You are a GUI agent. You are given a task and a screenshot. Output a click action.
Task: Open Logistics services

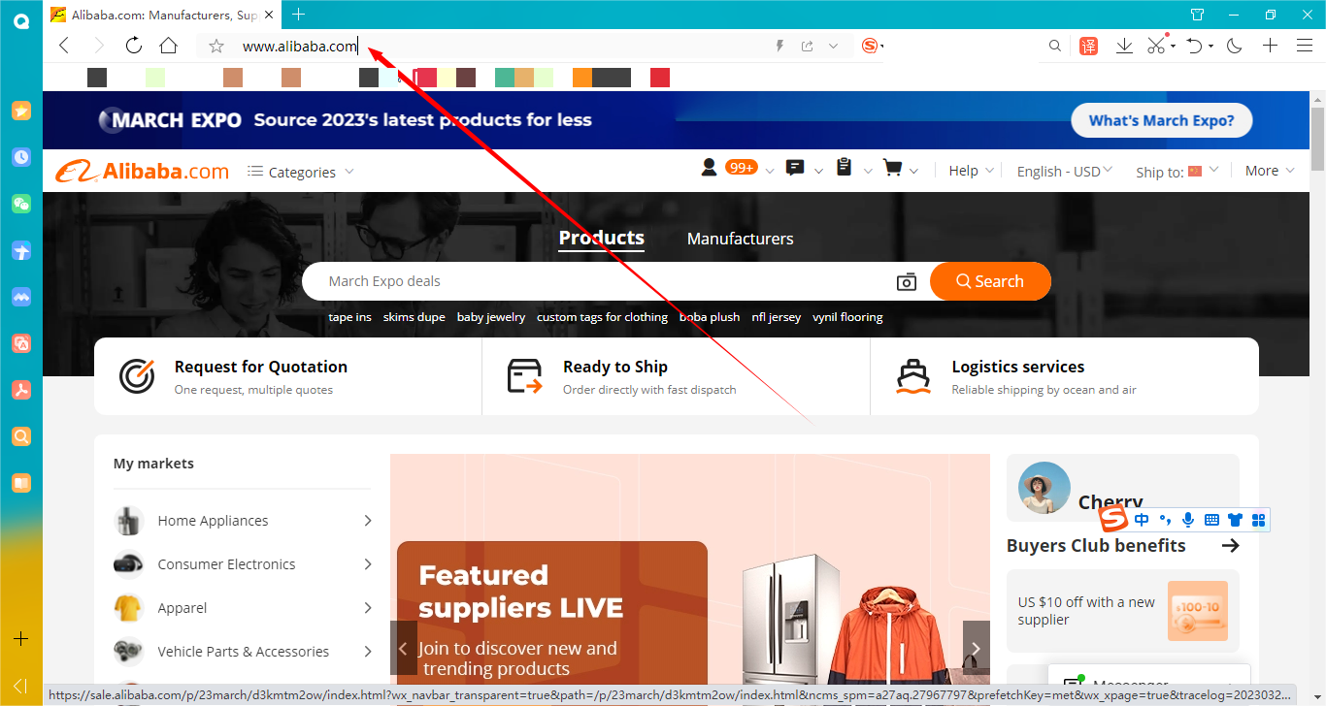point(1064,376)
